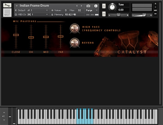Image resolution: width=163 pixels, height=125 pixels.
Task: Click the Tune knob
Action: pyautogui.click(x=112, y=7)
